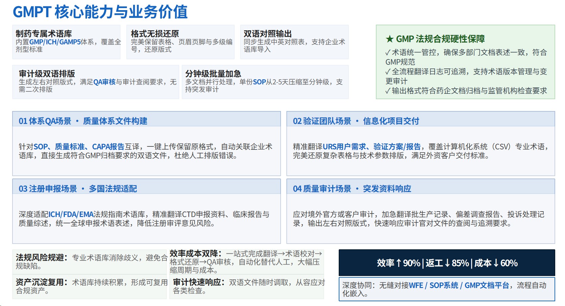Viewport: 565px width, 306px height.
Task: Click the 制药专属术语库 card
Action: tap(67, 42)
